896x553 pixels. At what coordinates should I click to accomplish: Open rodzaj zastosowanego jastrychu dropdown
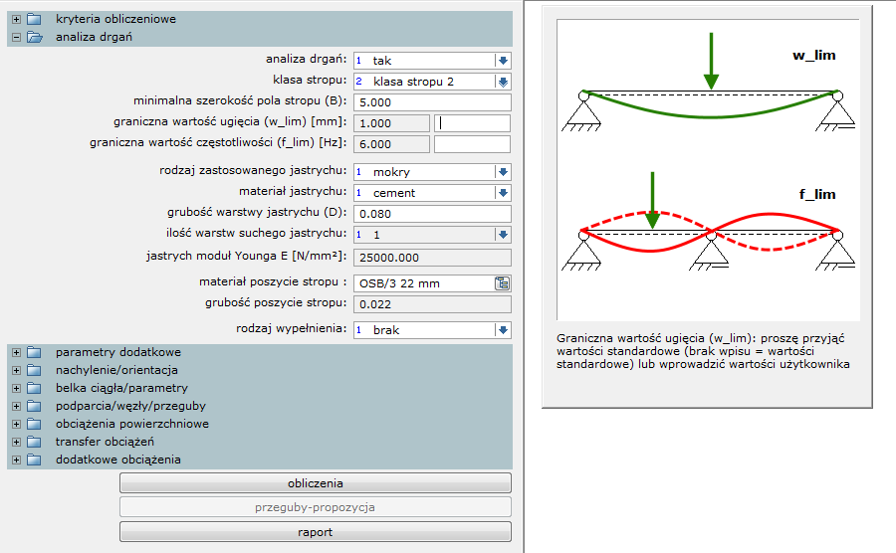point(503,172)
